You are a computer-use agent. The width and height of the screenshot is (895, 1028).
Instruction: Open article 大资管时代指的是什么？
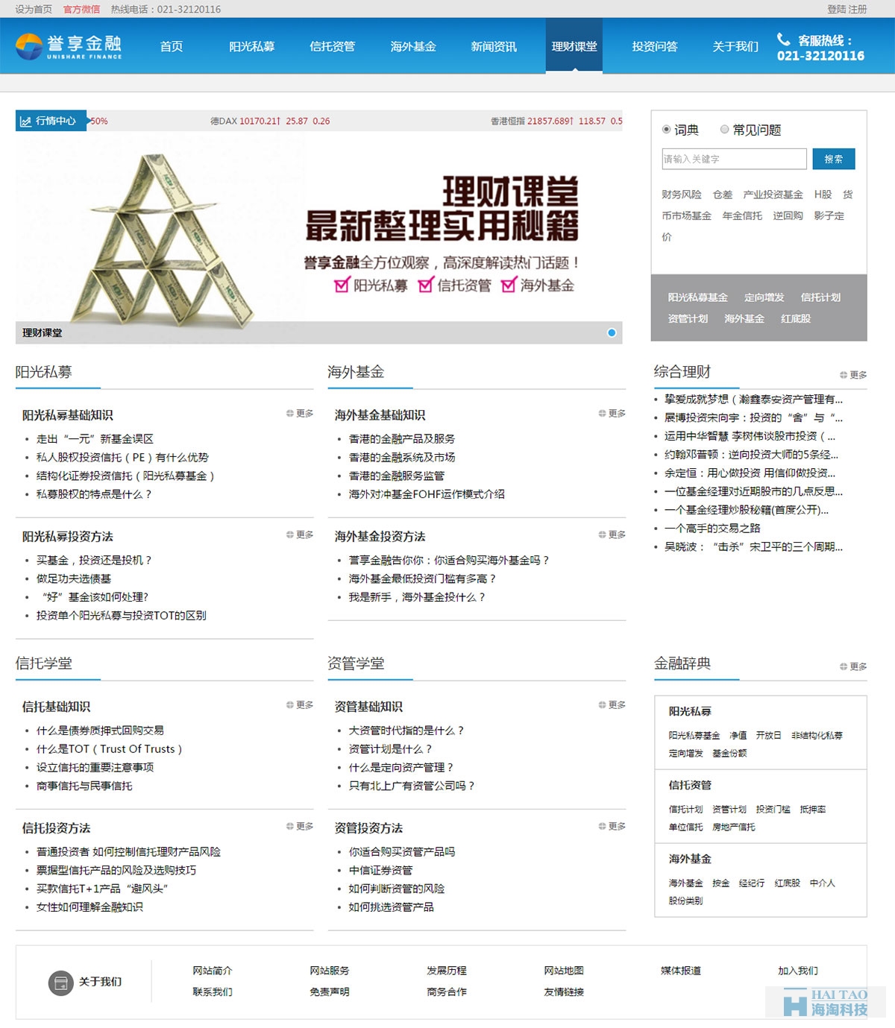(406, 731)
